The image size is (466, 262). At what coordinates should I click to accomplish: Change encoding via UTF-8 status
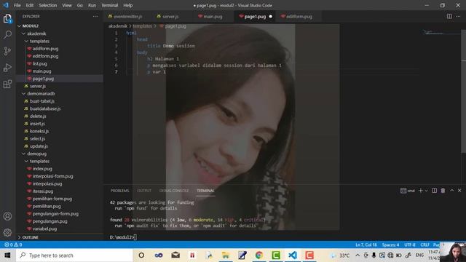point(409,245)
